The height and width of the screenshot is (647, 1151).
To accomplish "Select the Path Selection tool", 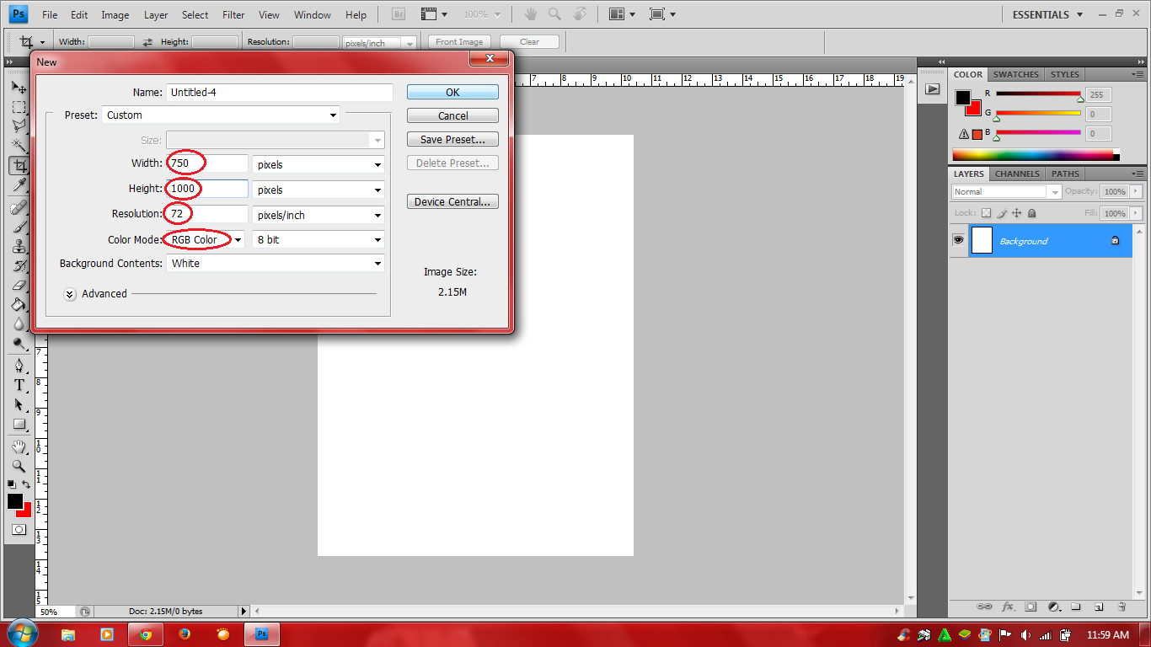I will click(19, 404).
